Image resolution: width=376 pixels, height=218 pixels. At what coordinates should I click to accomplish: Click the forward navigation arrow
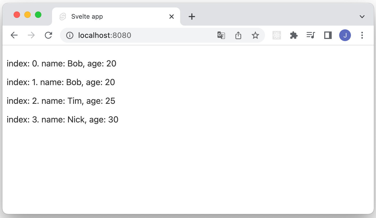[31, 35]
